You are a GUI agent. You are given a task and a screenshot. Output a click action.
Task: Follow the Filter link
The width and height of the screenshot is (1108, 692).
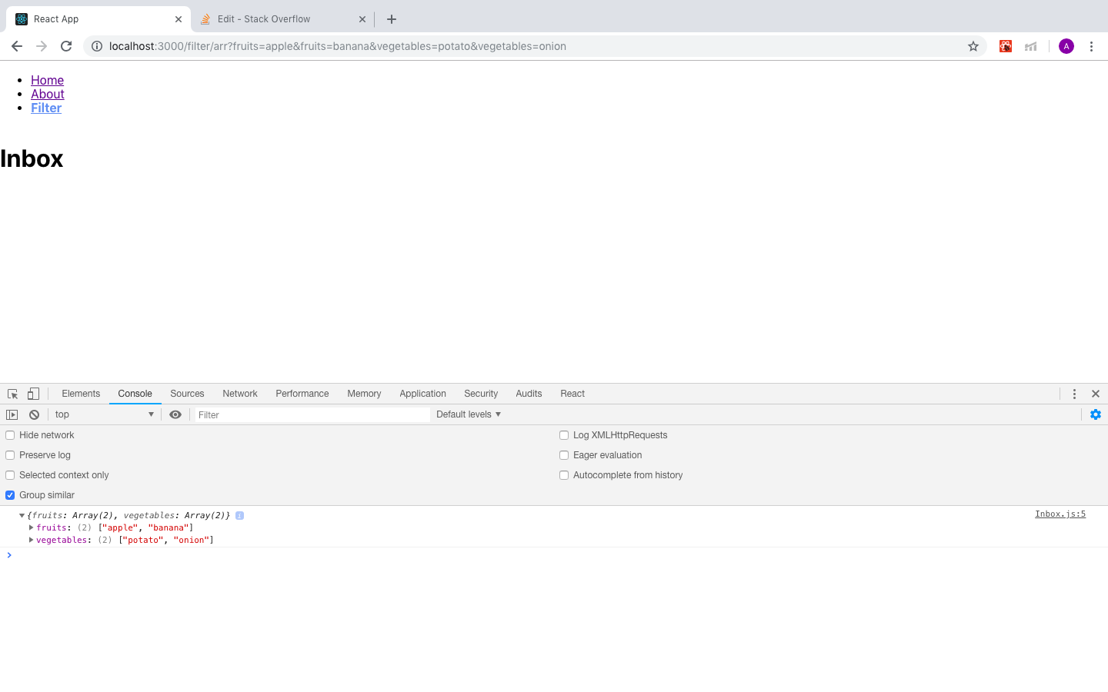pos(46,108)
